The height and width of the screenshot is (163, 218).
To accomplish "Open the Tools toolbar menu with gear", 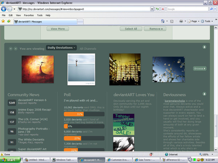I will [x=207, y=21].
